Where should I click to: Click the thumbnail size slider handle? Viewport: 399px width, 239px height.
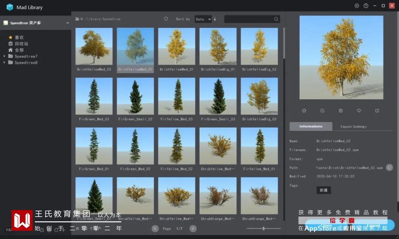[x=264, y=229]
